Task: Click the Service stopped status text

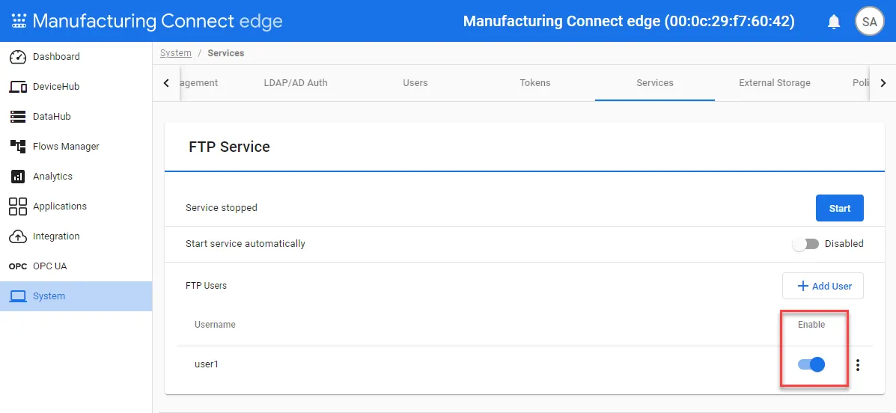Action: coord(221,208)
